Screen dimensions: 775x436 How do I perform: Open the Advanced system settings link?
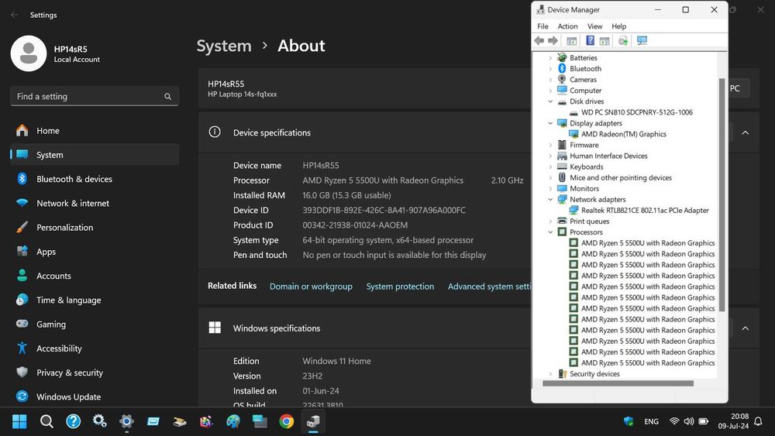coord(489,287)
